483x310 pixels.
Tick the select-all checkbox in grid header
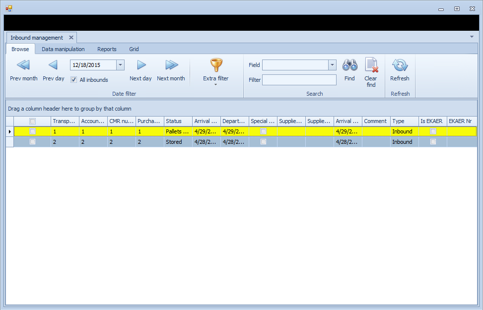33,121
